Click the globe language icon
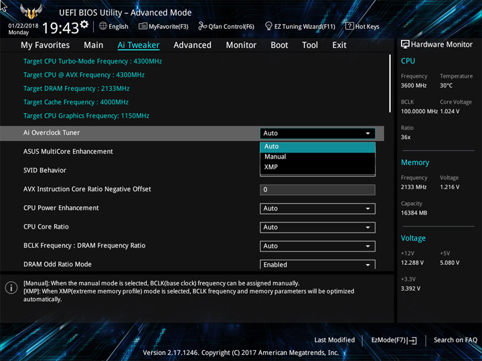 103,26
